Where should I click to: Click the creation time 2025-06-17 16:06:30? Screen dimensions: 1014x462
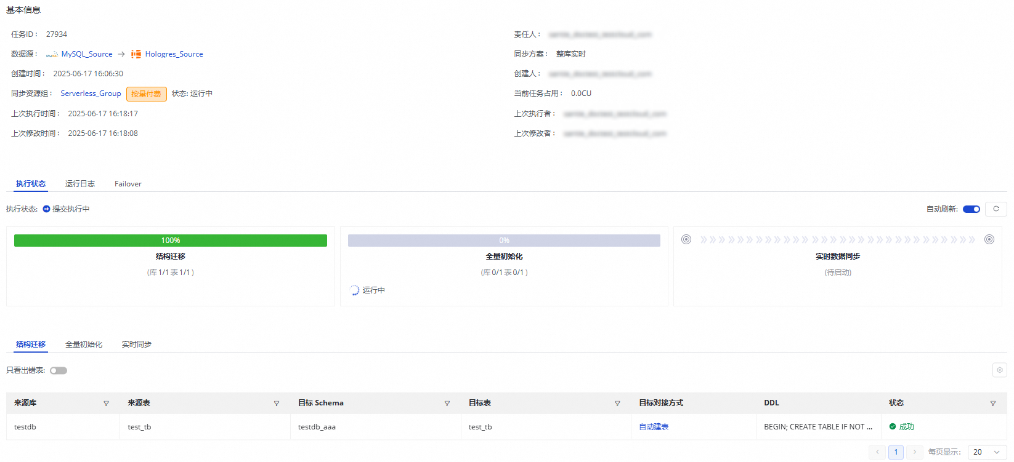(88, 74)
